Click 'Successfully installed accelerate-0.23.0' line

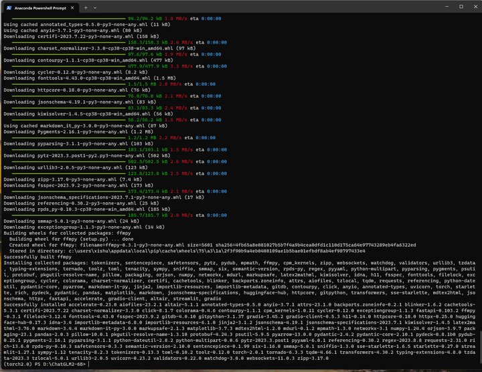pyautogui.click(x=239, y=304)
